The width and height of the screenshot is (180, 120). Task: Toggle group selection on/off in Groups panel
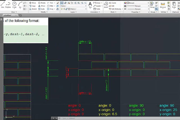(157, 9)
